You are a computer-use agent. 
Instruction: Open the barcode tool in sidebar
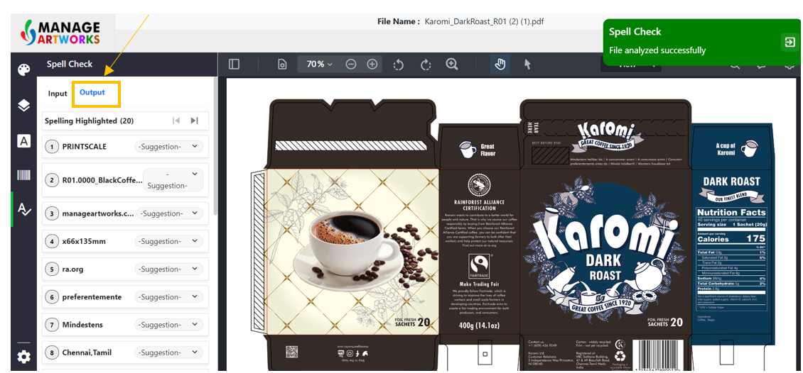[23, 175]
